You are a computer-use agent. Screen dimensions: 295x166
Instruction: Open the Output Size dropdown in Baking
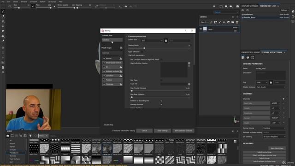coord(152,41)
